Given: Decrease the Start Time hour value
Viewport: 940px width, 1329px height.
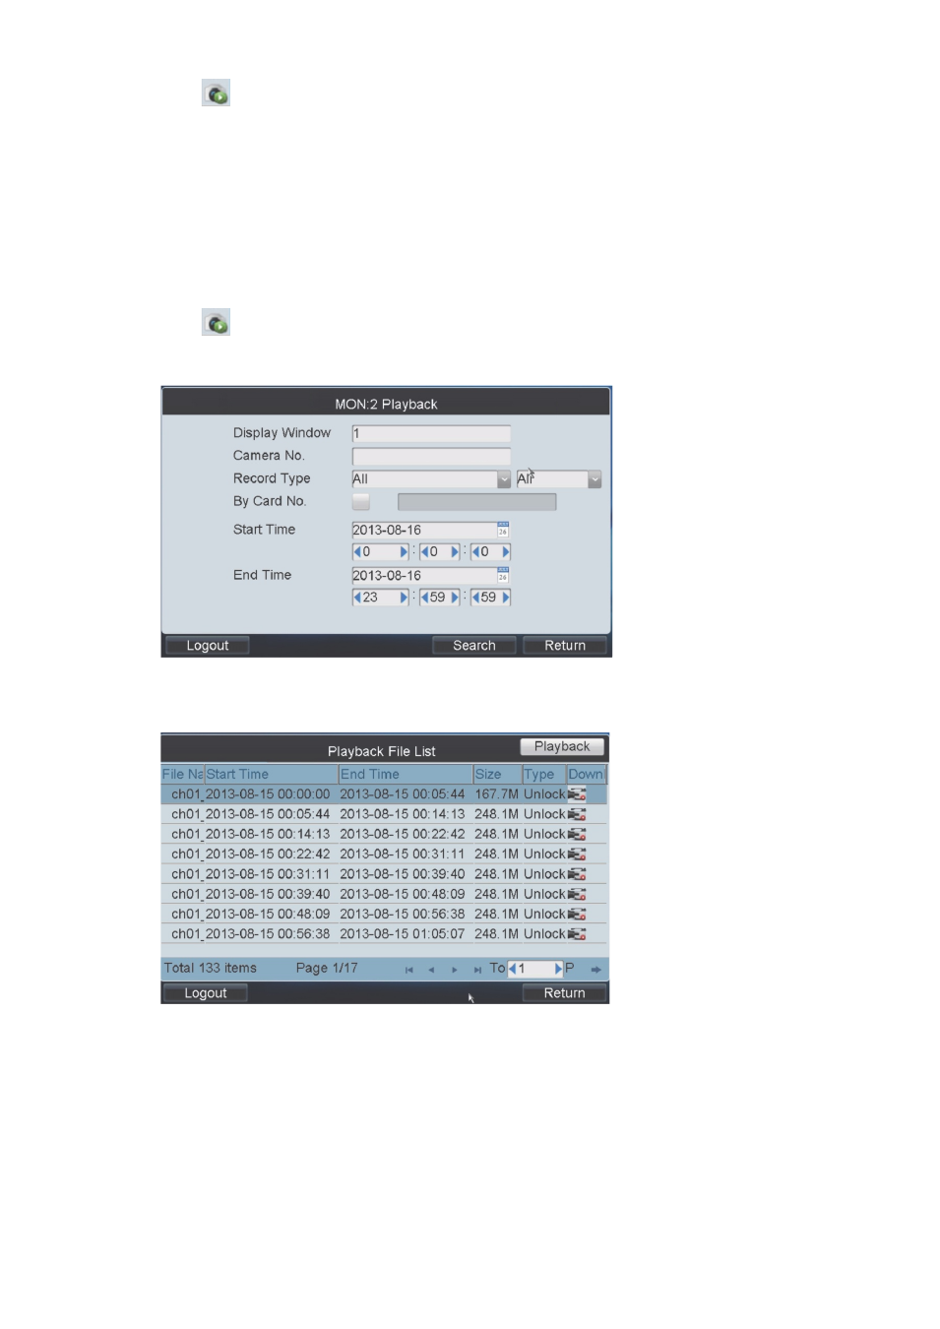Looking at the screenshot, I should point(357,552).
